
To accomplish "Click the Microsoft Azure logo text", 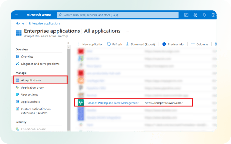I will click(39, 15).
